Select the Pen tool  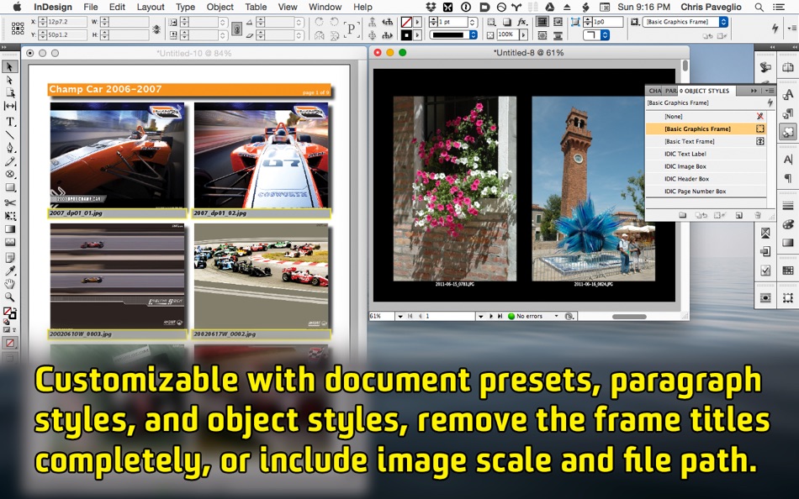tap(10, 148)
